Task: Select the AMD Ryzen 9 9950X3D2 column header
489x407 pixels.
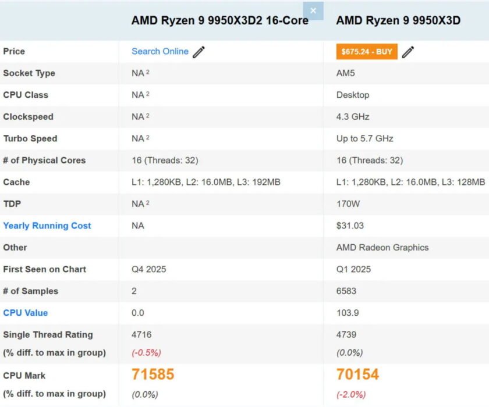Action: tap(220, 20)
